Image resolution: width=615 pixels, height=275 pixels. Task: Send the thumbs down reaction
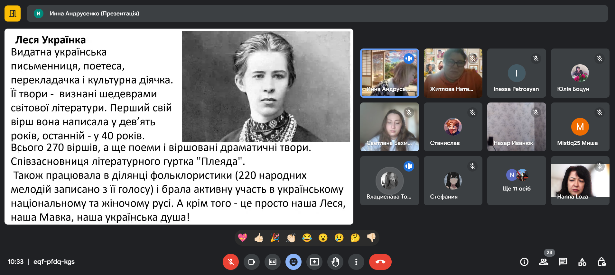click(371, 238)
